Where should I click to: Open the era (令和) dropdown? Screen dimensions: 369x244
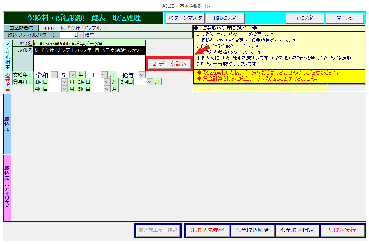point(54,75)
